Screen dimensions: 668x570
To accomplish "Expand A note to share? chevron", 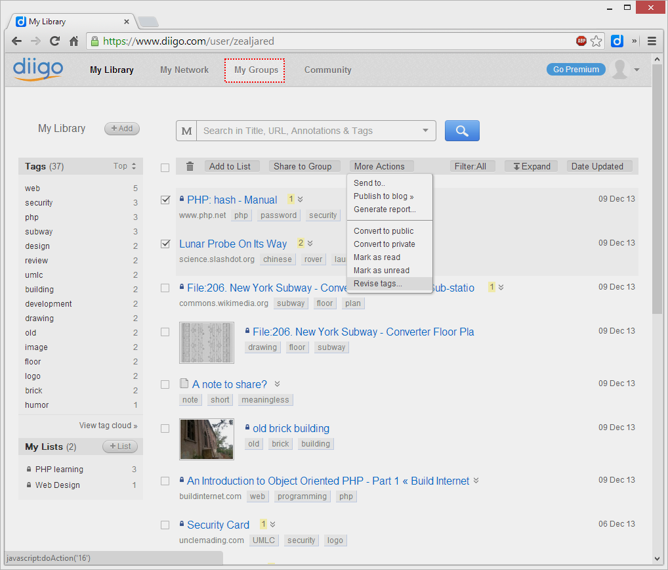I will (278, 384).
